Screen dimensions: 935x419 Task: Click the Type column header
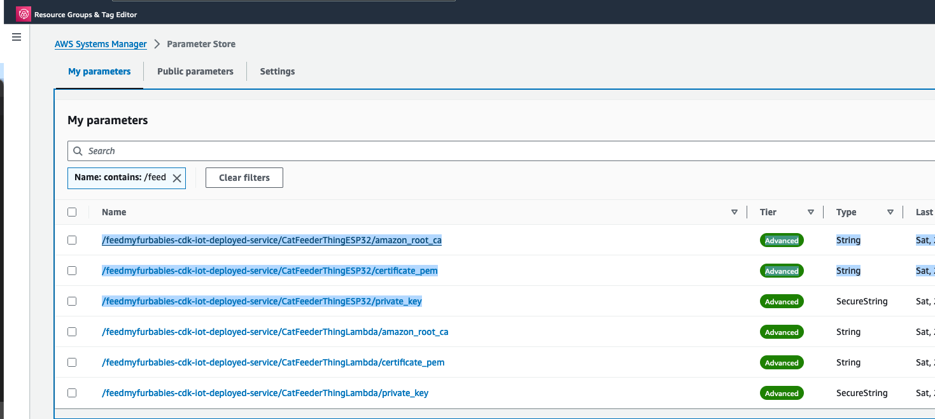coord(846,212)
